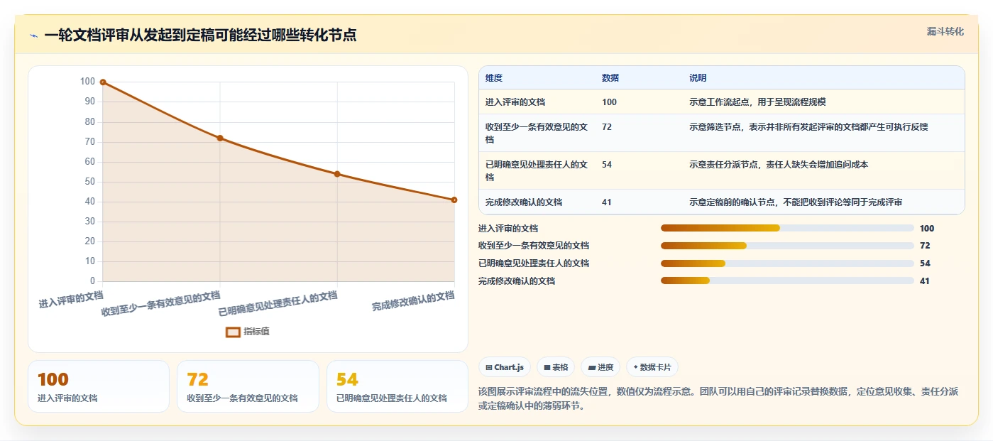The width and height of the screenshot is (993, 441).
Task: Click the description starting 示意定稿前的确认节点
Action: [796, 202]
